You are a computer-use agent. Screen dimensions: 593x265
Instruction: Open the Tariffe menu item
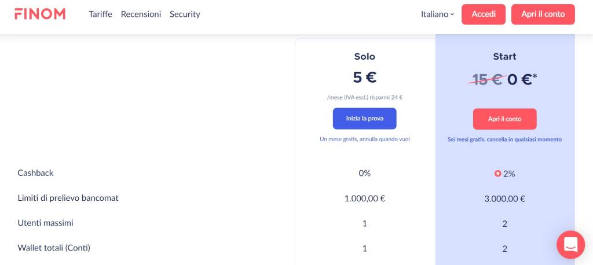pos(100,14)
